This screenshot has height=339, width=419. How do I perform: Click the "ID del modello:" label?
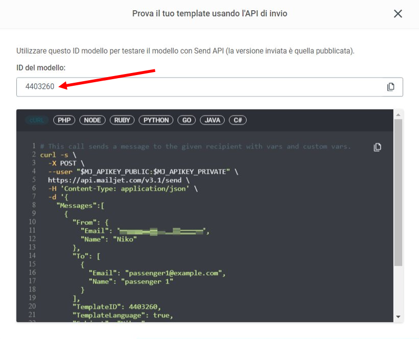pos(41,68)
